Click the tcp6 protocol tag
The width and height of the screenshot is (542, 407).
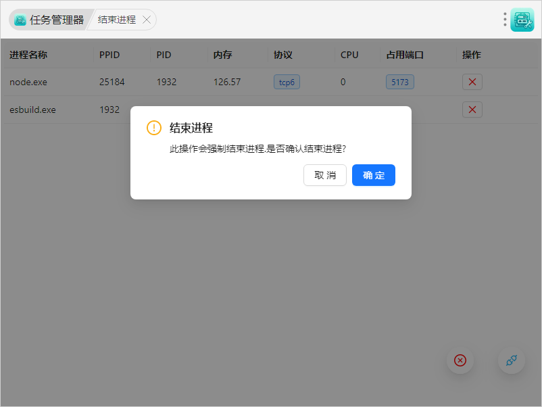[x=287, y=82]
